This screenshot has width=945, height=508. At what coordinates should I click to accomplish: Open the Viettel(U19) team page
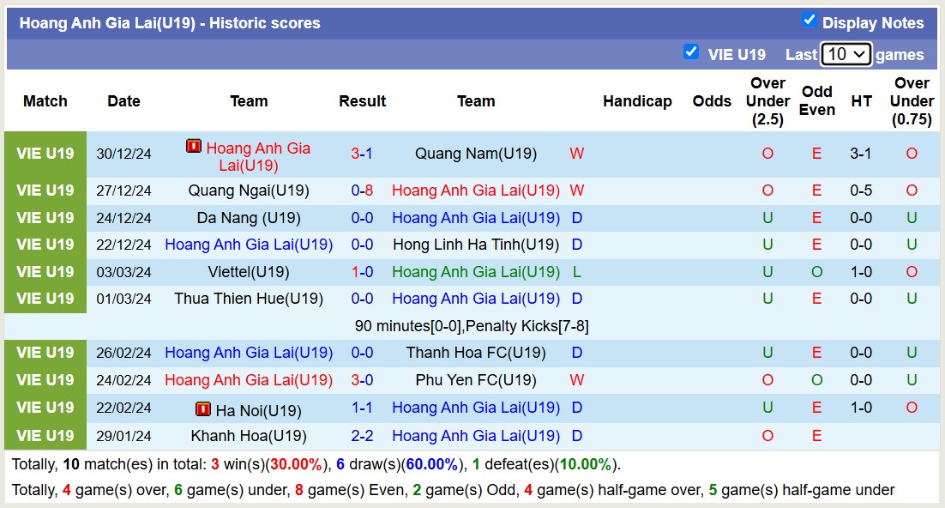coord(249,272)
